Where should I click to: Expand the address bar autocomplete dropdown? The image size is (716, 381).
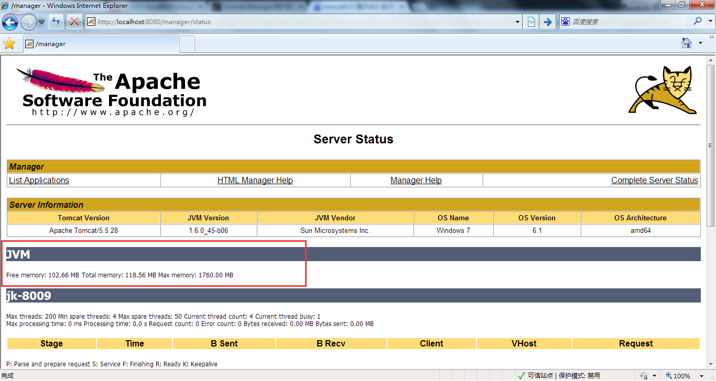point(518,22)
